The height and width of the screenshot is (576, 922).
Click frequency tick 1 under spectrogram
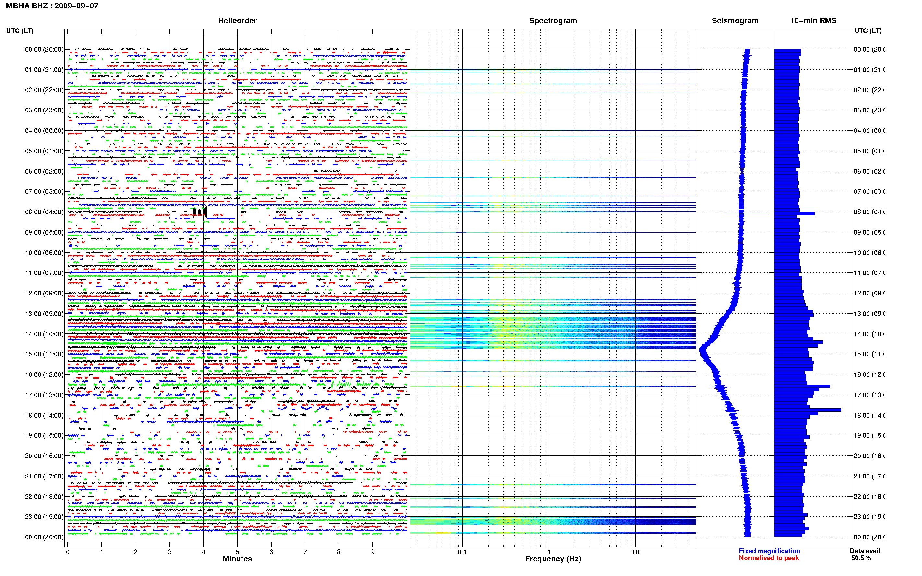549,552
